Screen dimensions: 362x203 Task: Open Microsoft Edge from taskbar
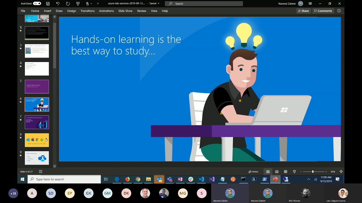click(117, 179)
